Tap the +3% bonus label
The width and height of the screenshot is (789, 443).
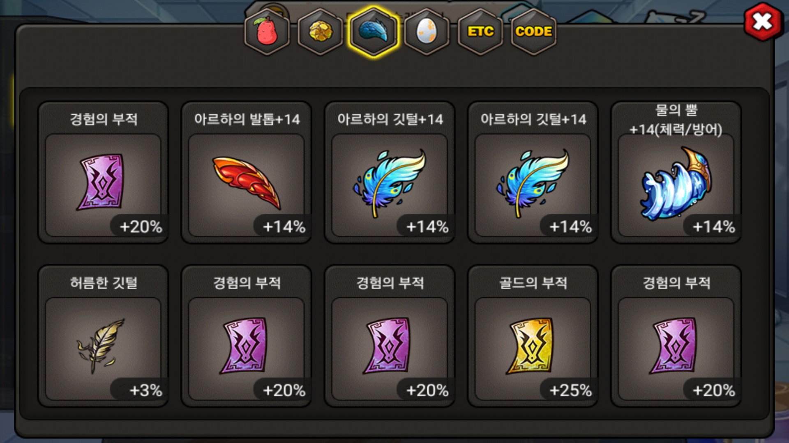pos(146,390)
